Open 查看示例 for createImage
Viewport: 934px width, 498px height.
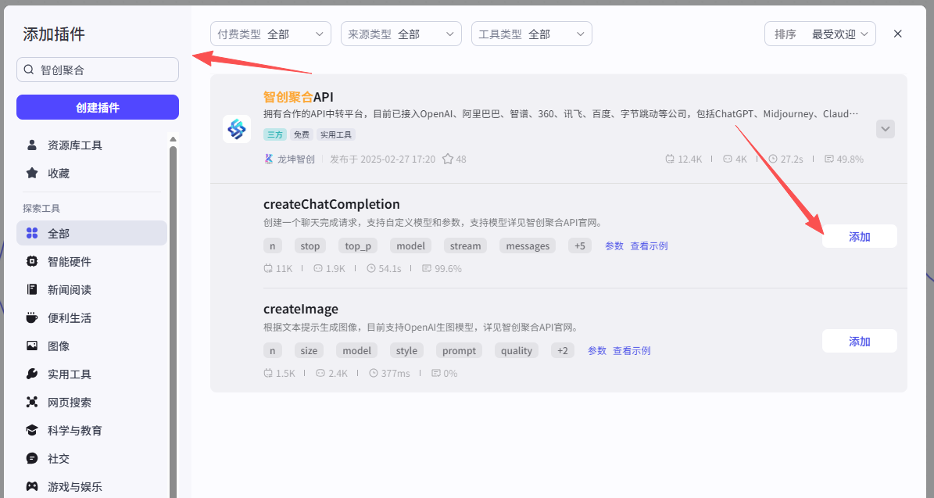(632, 350)
